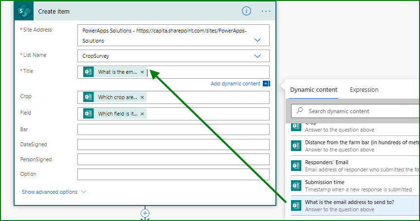The image size is (420, 221).
Task: Click into the Title field after the token
Action: click(209, 72)
